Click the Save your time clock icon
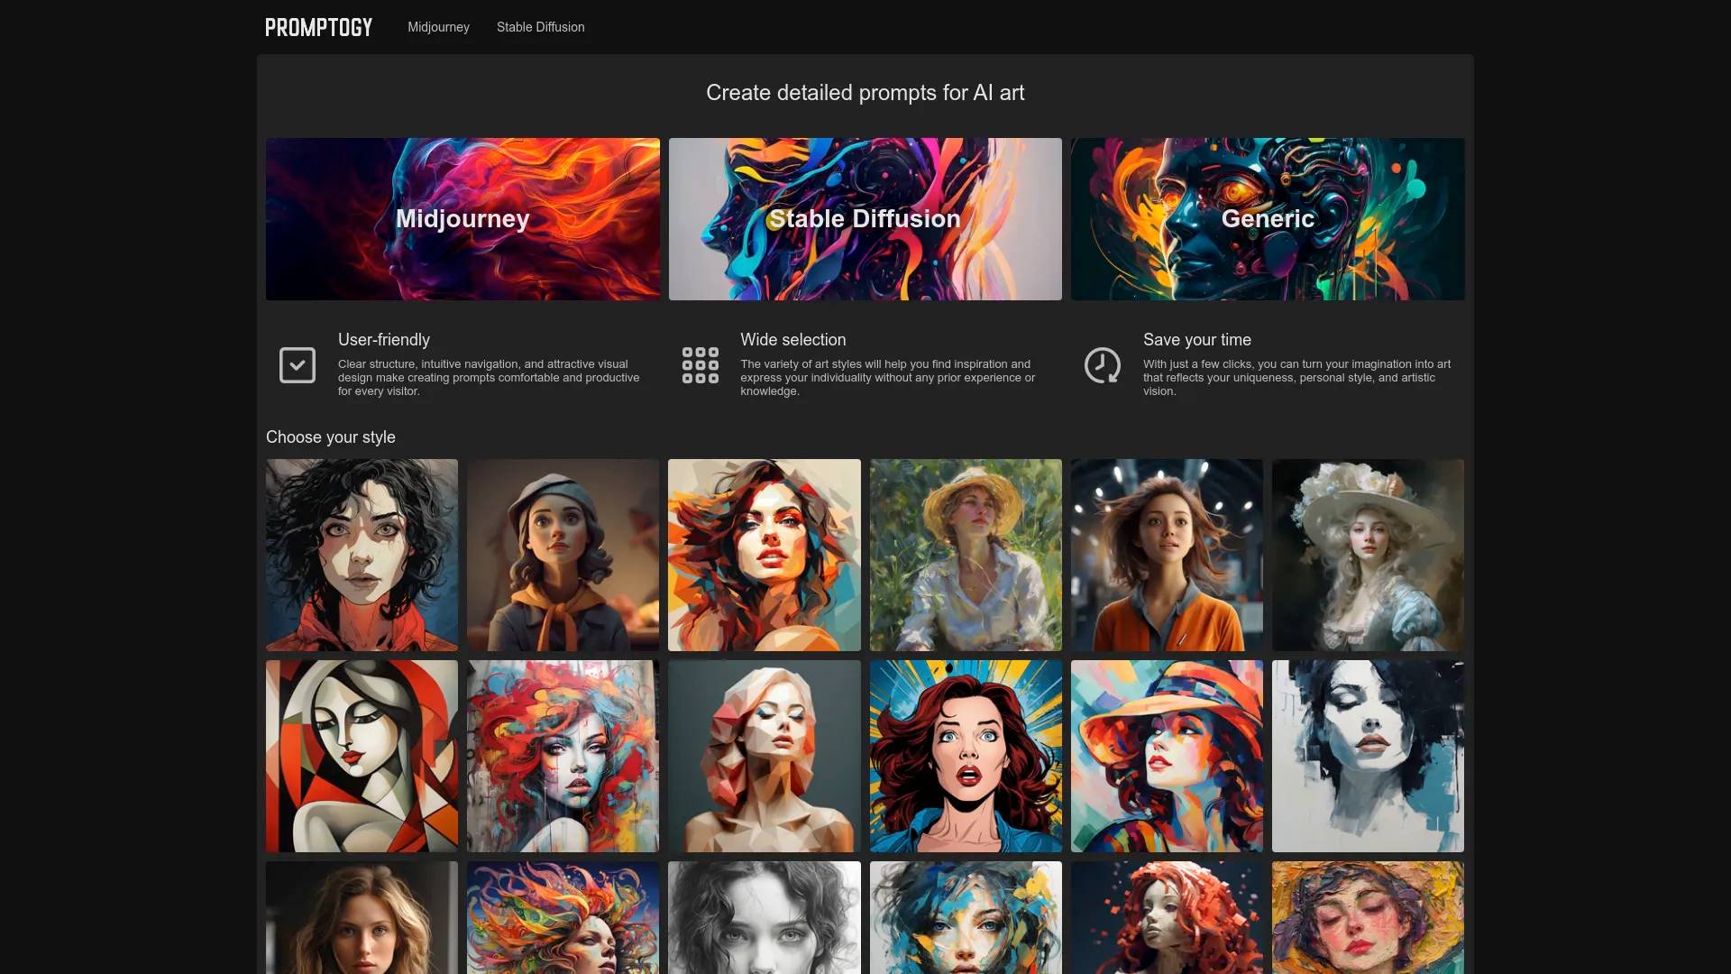The image size is (1731, 974). click(1102, 365)
